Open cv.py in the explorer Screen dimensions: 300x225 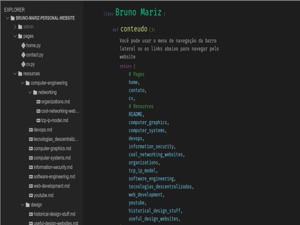[x=31, y=64]
